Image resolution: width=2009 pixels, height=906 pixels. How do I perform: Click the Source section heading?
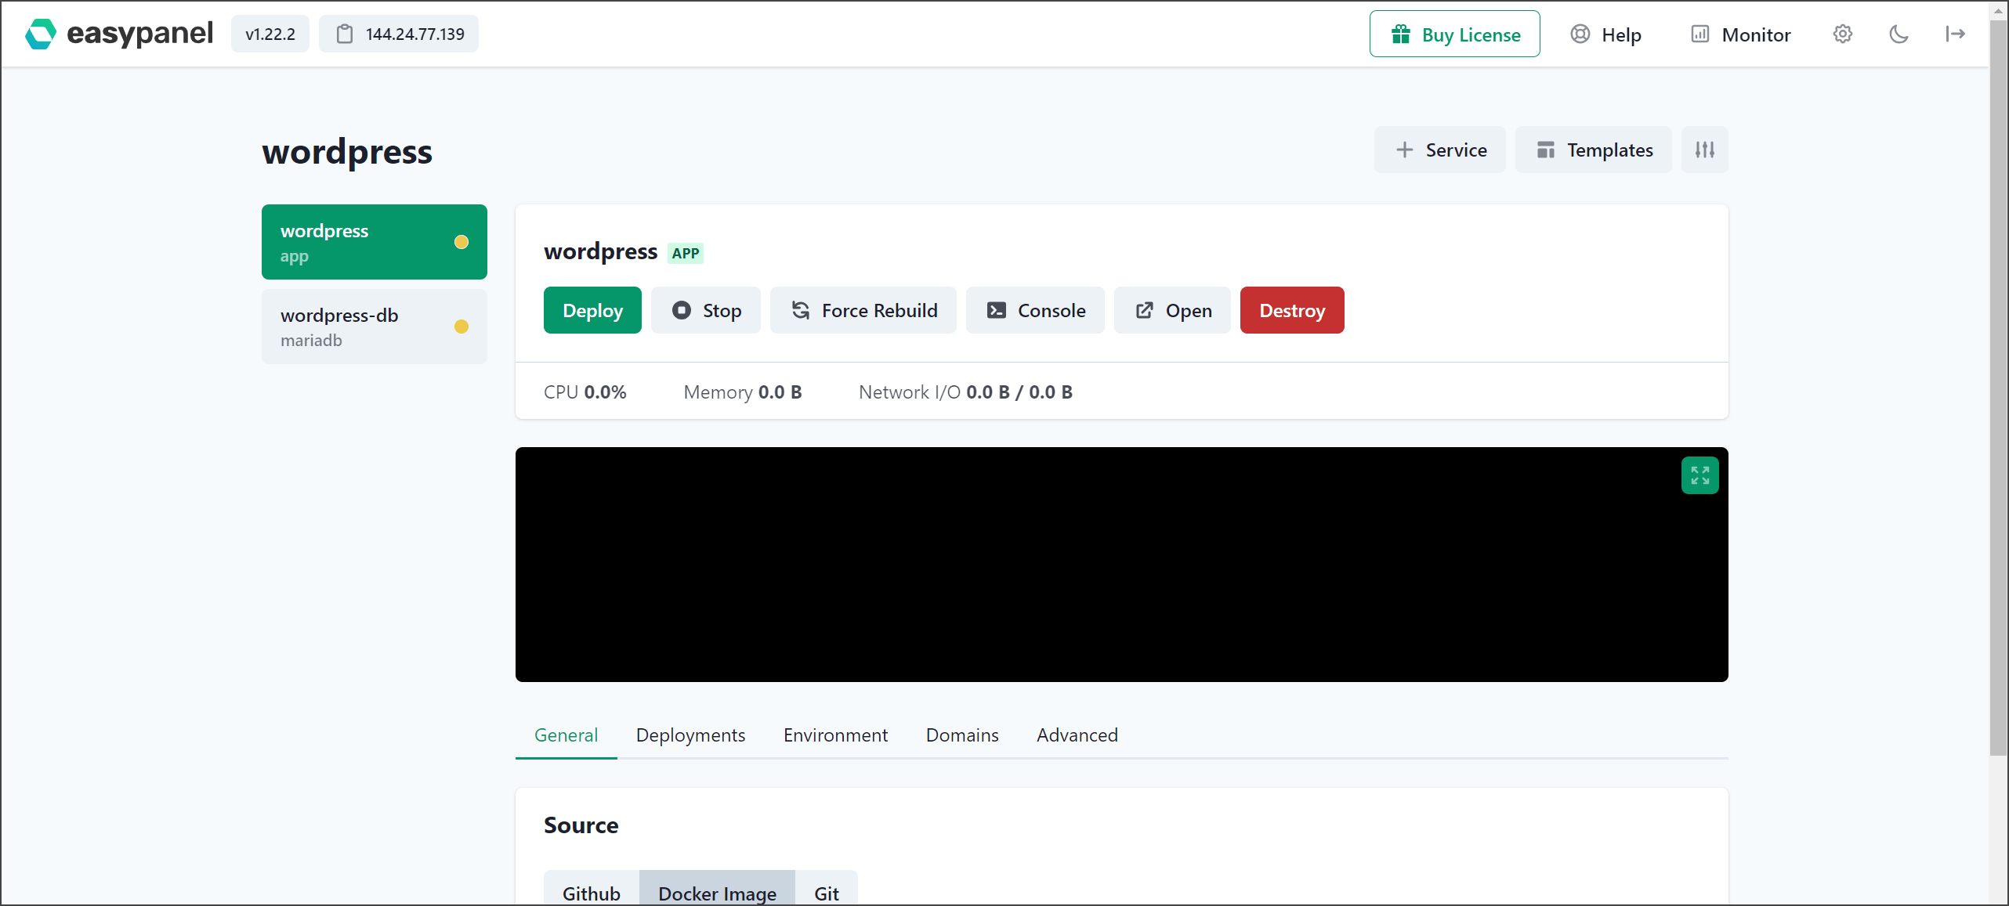coord(581,825)
